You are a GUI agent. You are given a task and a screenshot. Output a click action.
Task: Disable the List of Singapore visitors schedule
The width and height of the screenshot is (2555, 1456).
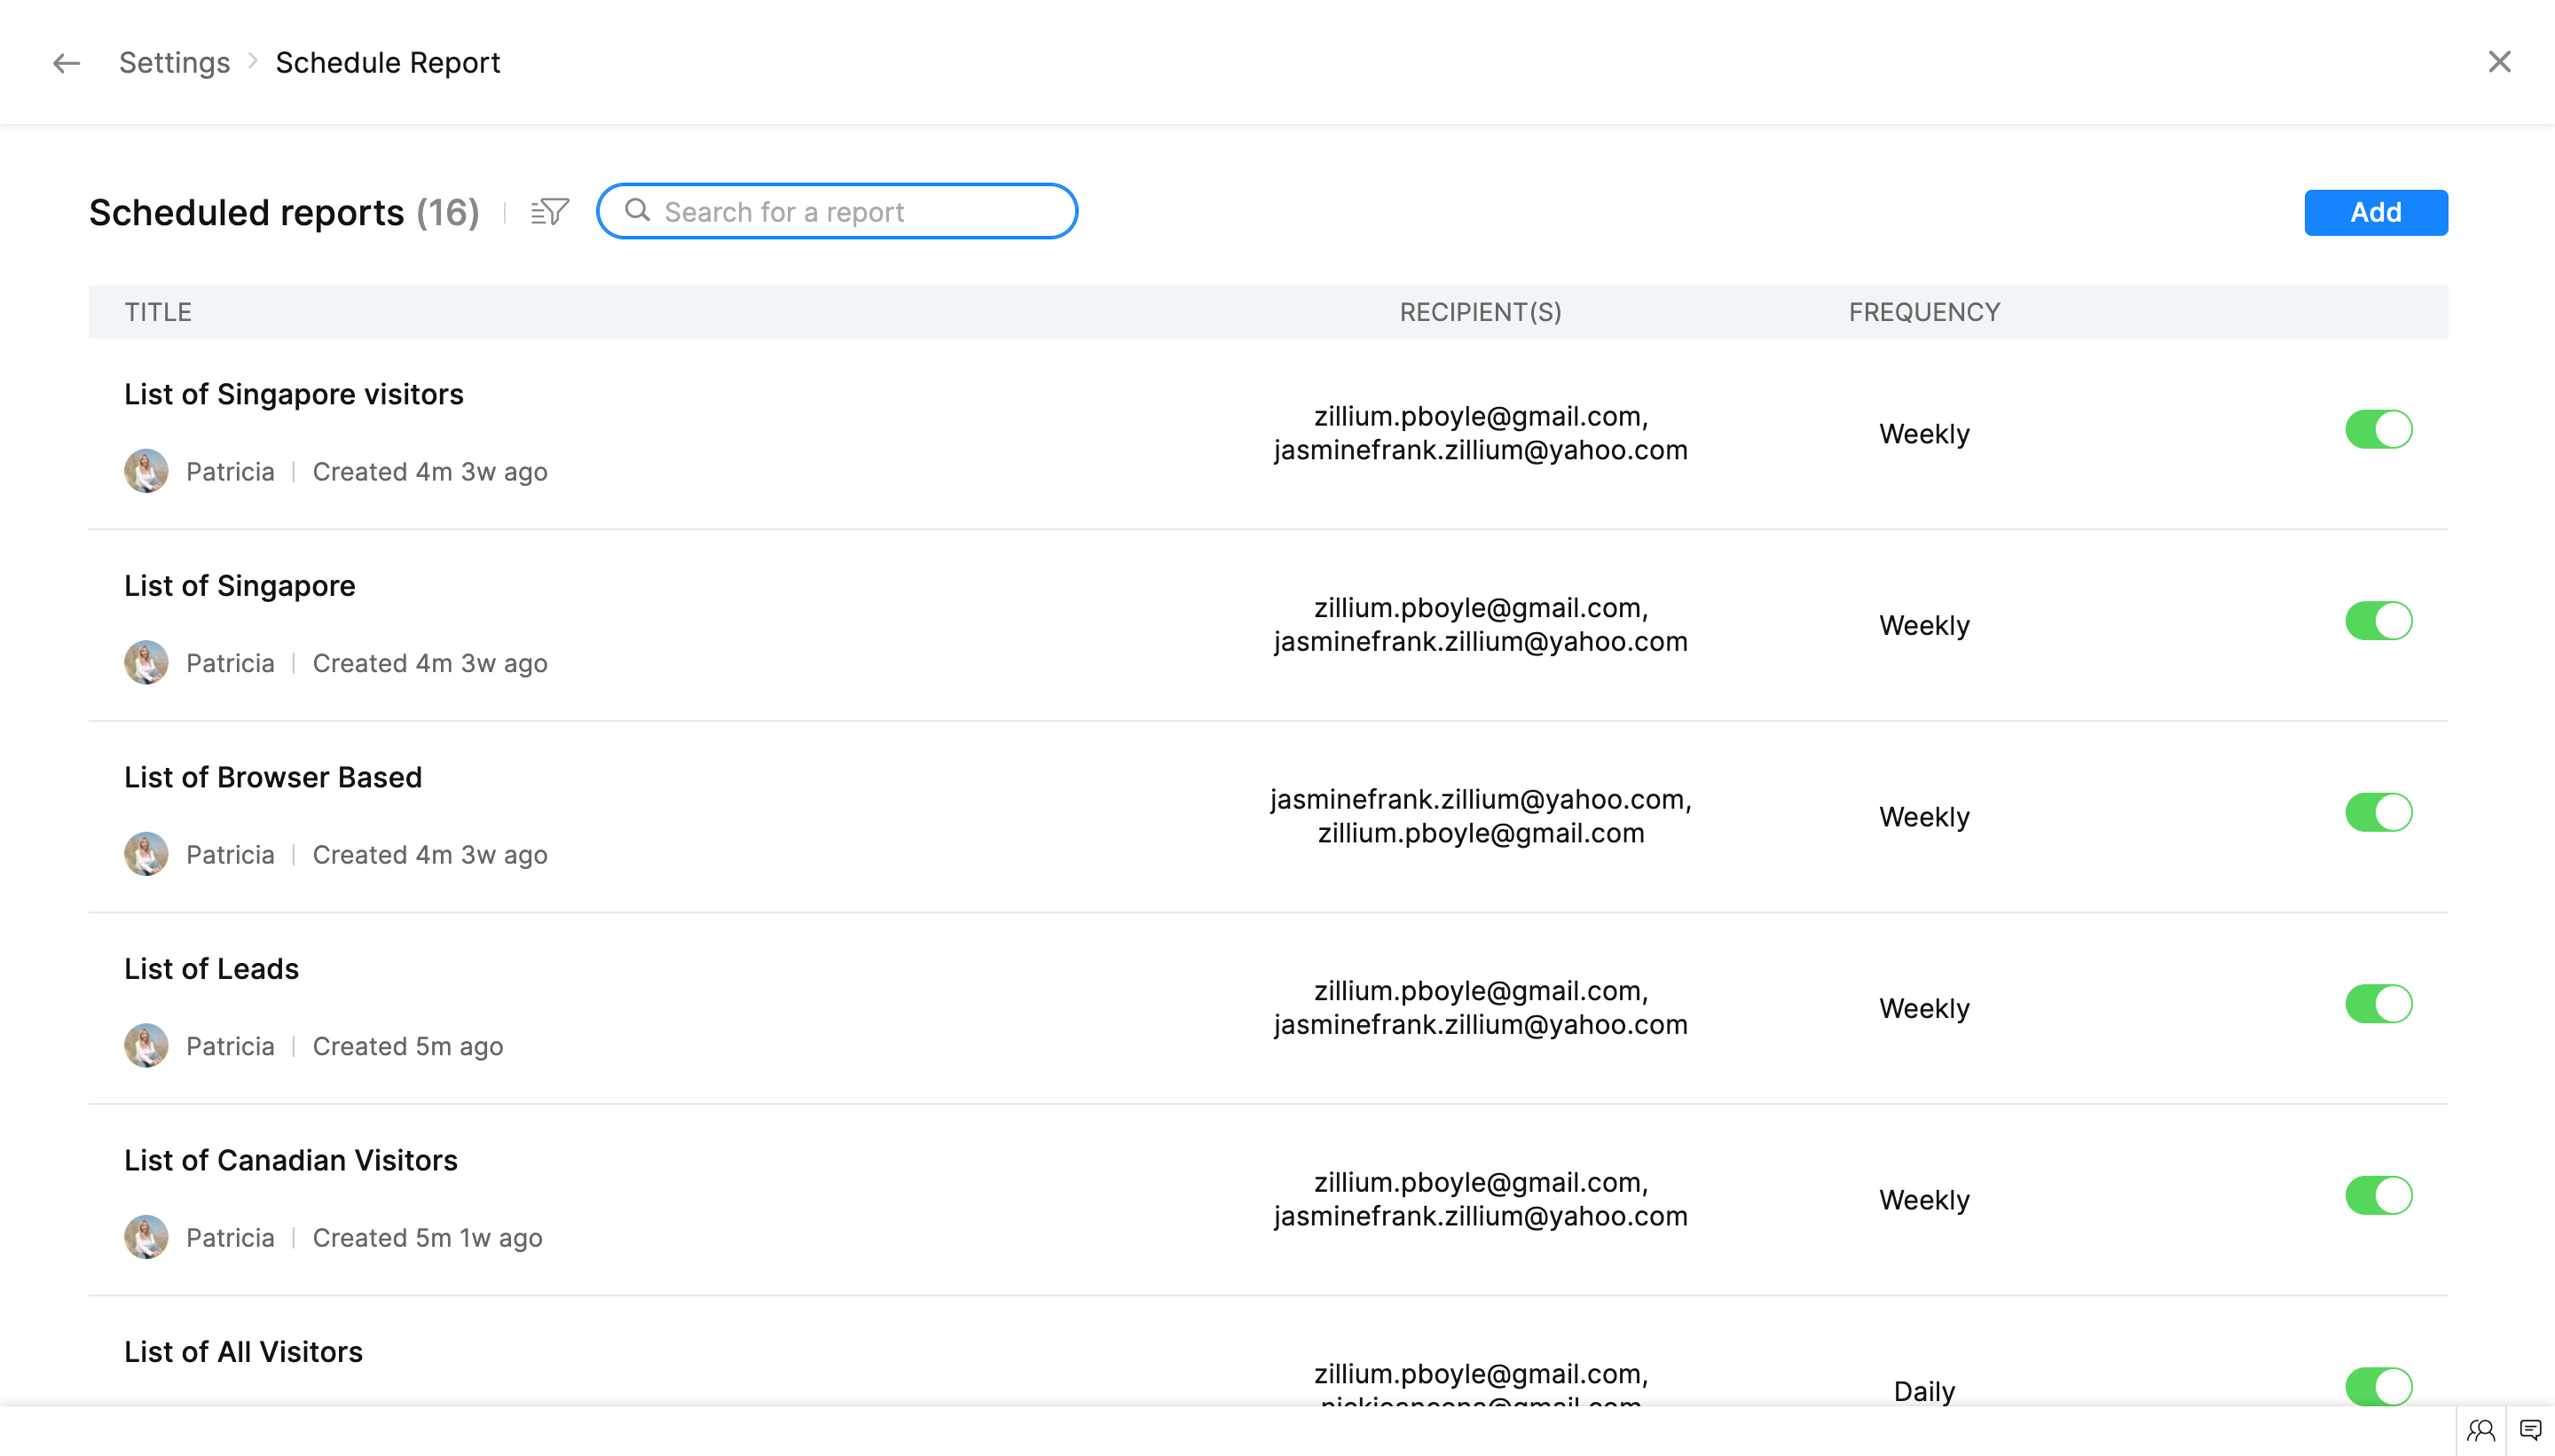coord(2378,430)
